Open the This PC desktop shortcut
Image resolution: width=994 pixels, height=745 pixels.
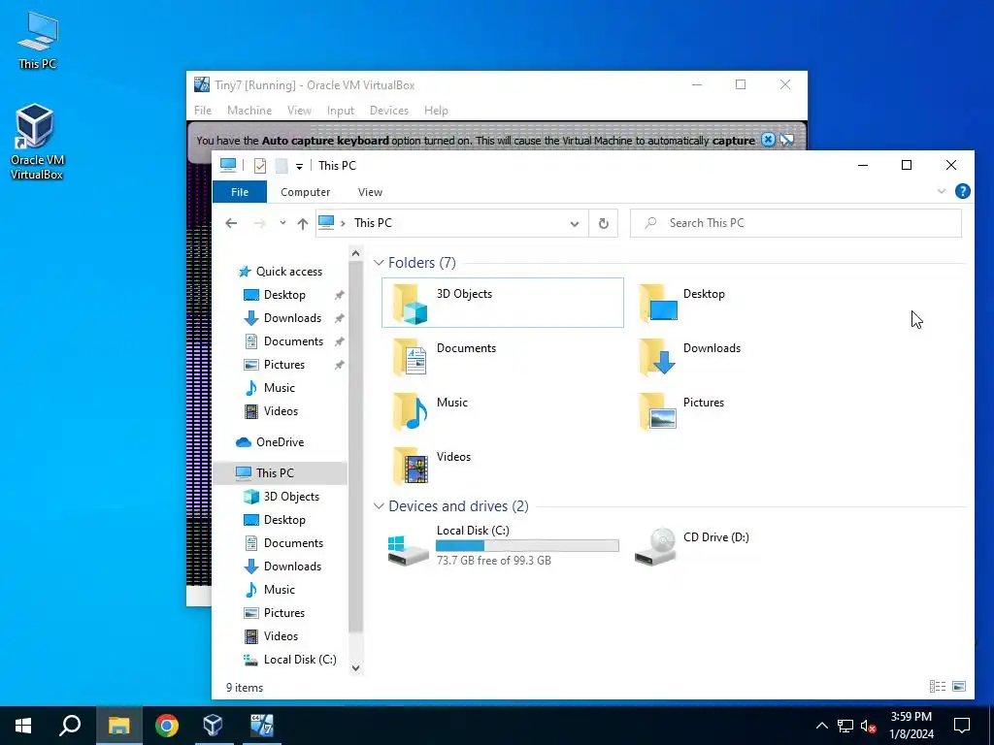(38, 40)
